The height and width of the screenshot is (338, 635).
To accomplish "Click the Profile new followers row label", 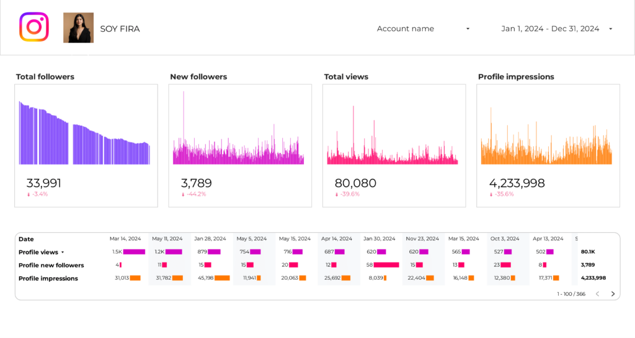I will [x=51, y=266].
